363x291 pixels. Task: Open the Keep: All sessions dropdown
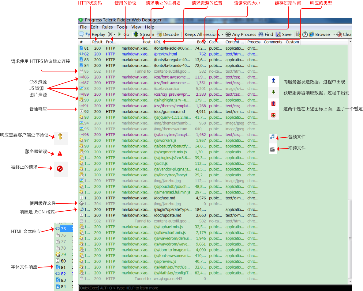(x=204, y=34)
